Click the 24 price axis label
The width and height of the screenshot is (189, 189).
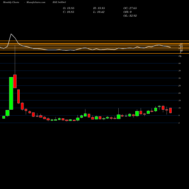click(180, 93)
